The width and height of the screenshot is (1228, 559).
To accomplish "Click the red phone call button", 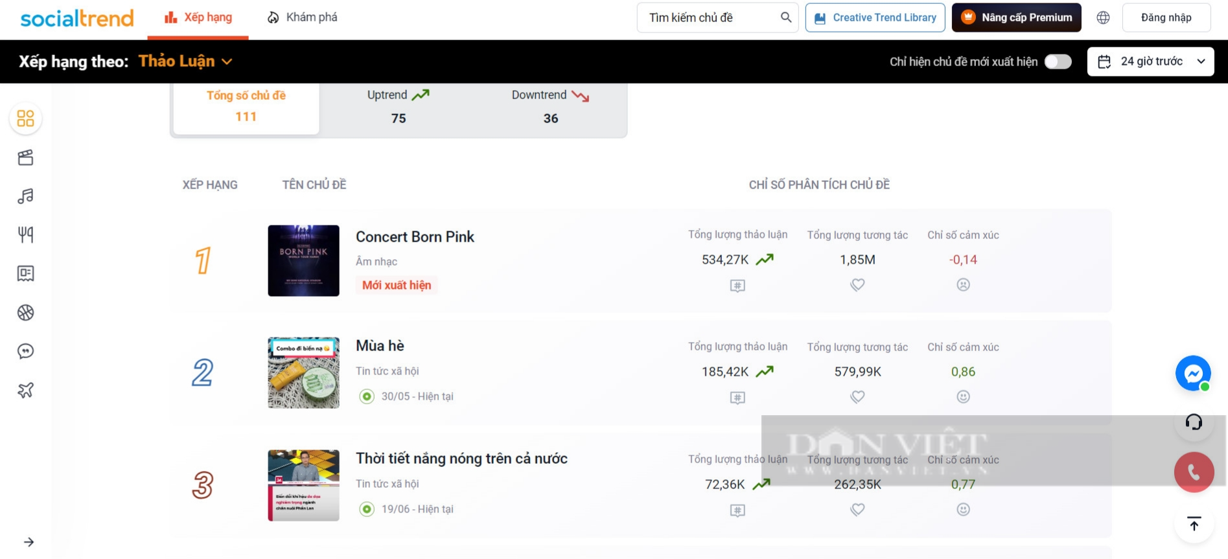I will point(1194,472).
